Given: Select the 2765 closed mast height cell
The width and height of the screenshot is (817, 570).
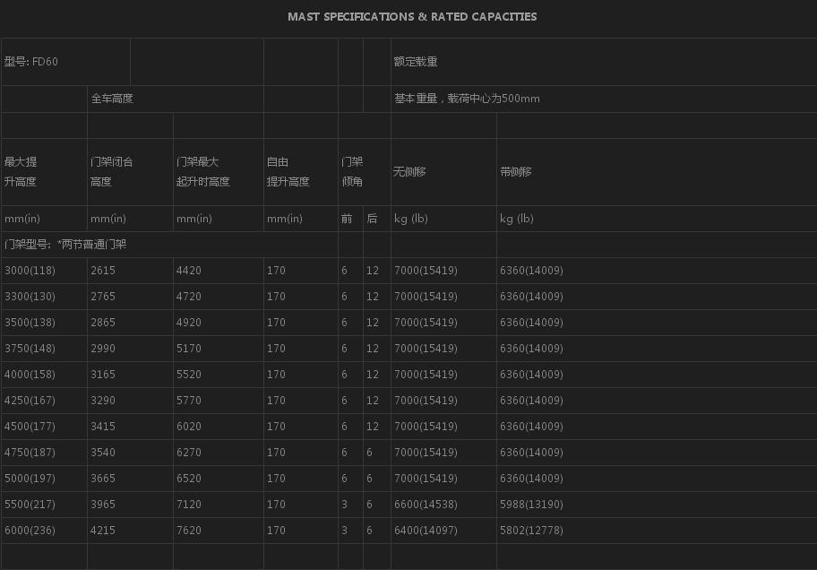Looking at the screenshot, I should [103, 297].
